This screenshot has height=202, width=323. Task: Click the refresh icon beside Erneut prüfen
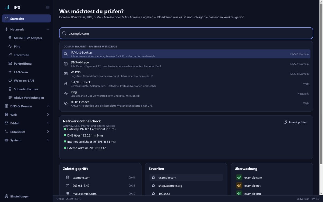coord(285,122)
